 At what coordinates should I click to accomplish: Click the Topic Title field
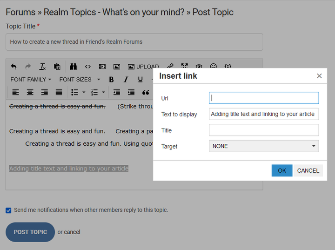pos(134,42)
